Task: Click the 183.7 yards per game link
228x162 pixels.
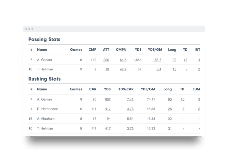Action: coord(157,60)
